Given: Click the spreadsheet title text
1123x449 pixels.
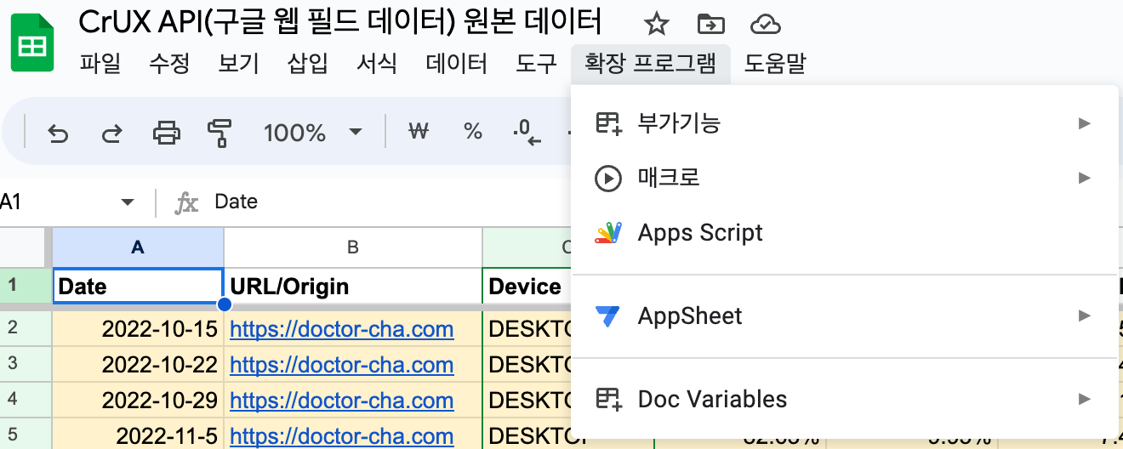Looking at the screenshot, I should click(340, 21).
